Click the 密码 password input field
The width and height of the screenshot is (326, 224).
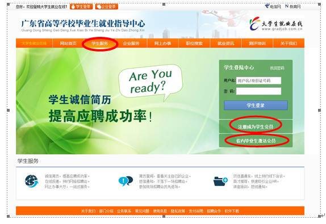[258, 91]
